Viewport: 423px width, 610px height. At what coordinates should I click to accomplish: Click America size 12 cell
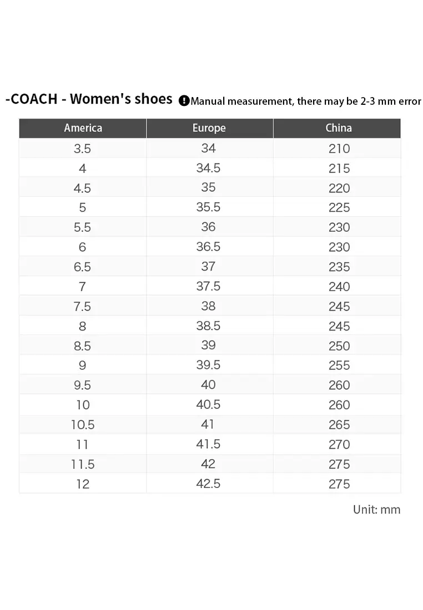pyautogui.click(x=82, y=484)
